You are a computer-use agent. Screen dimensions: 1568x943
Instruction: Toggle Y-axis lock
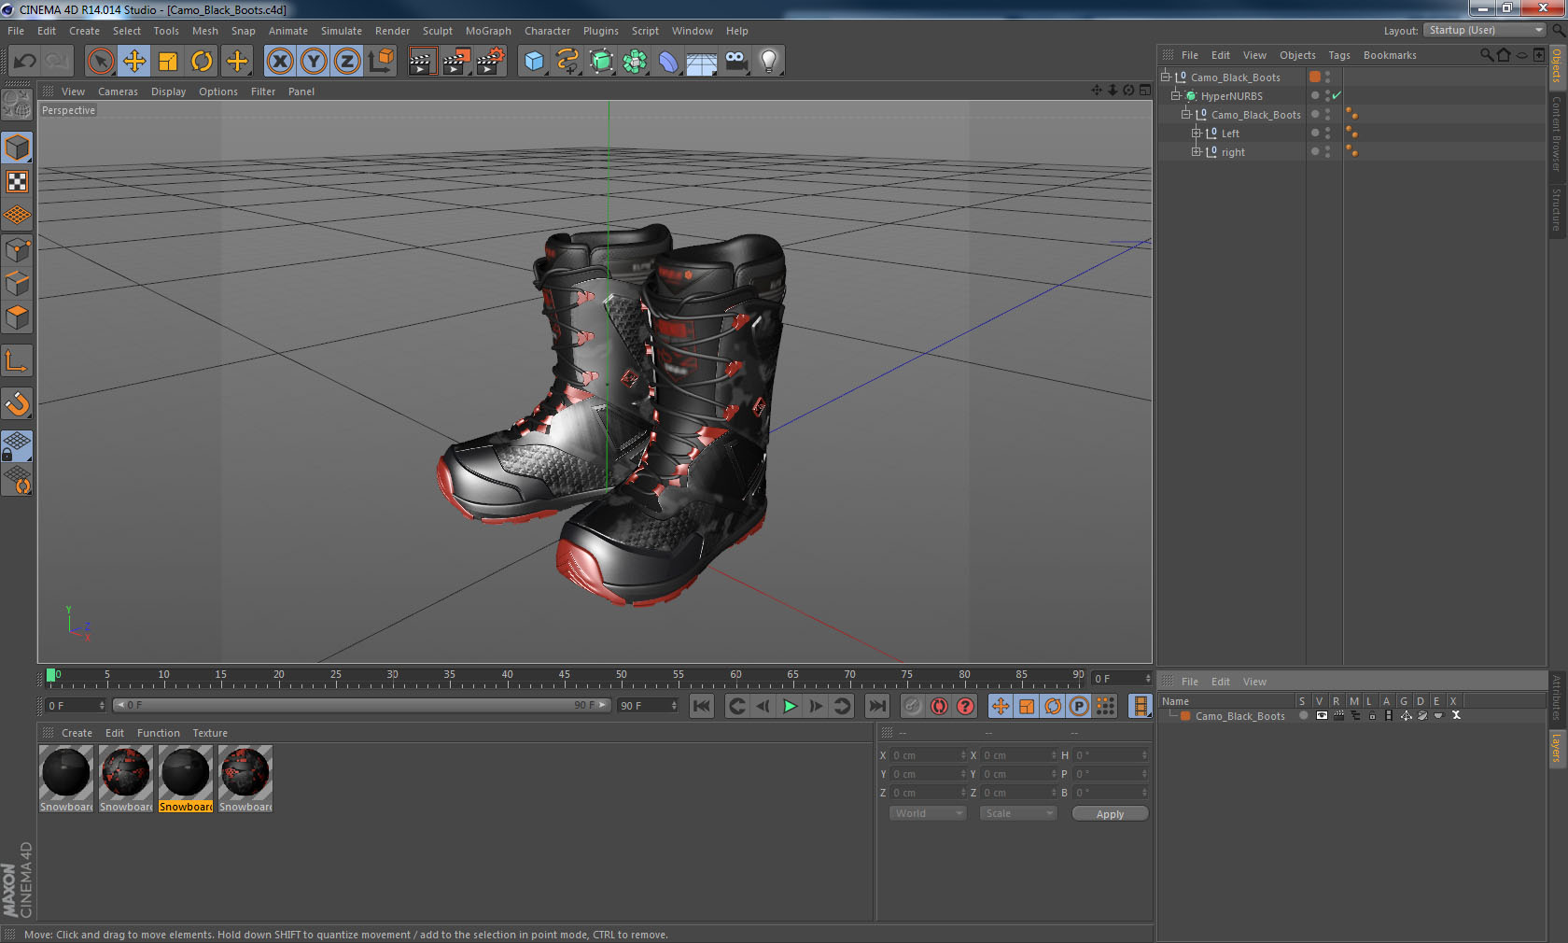314,62
